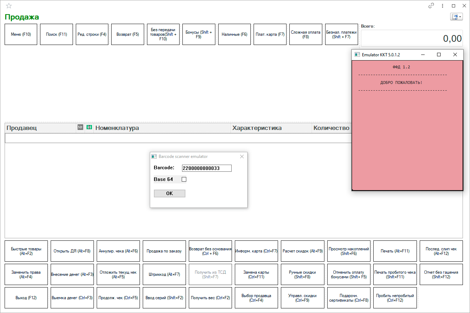
Task: Run Расчет скидок (Alt+F9)
Action: [303, 251]
